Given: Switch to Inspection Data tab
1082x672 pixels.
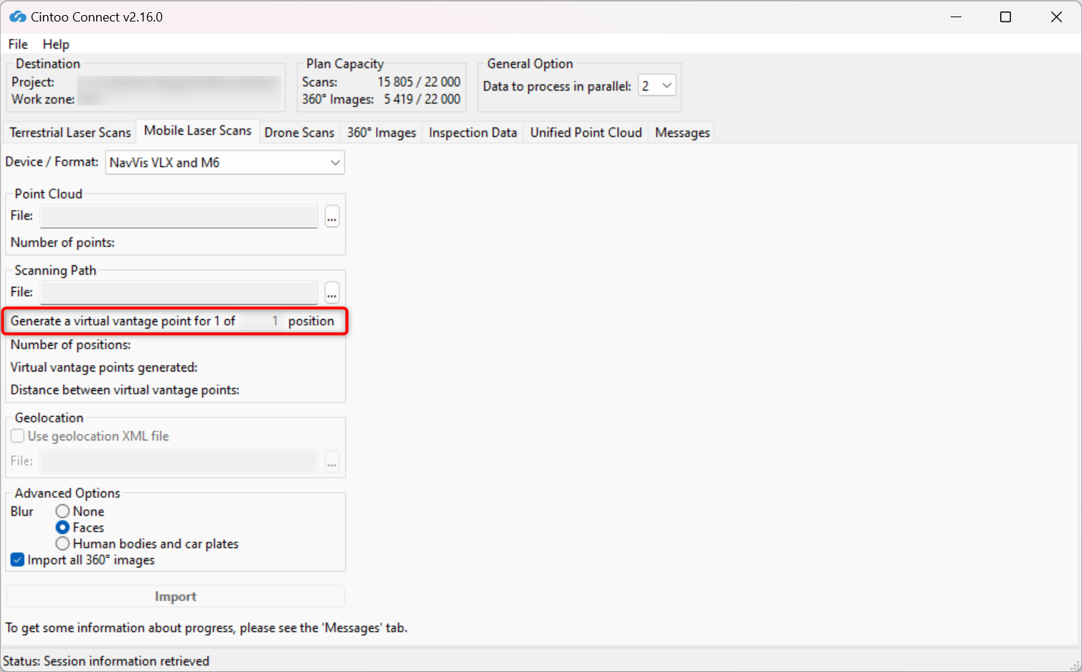Looking at the screenshot, I should tap(473, 133).
